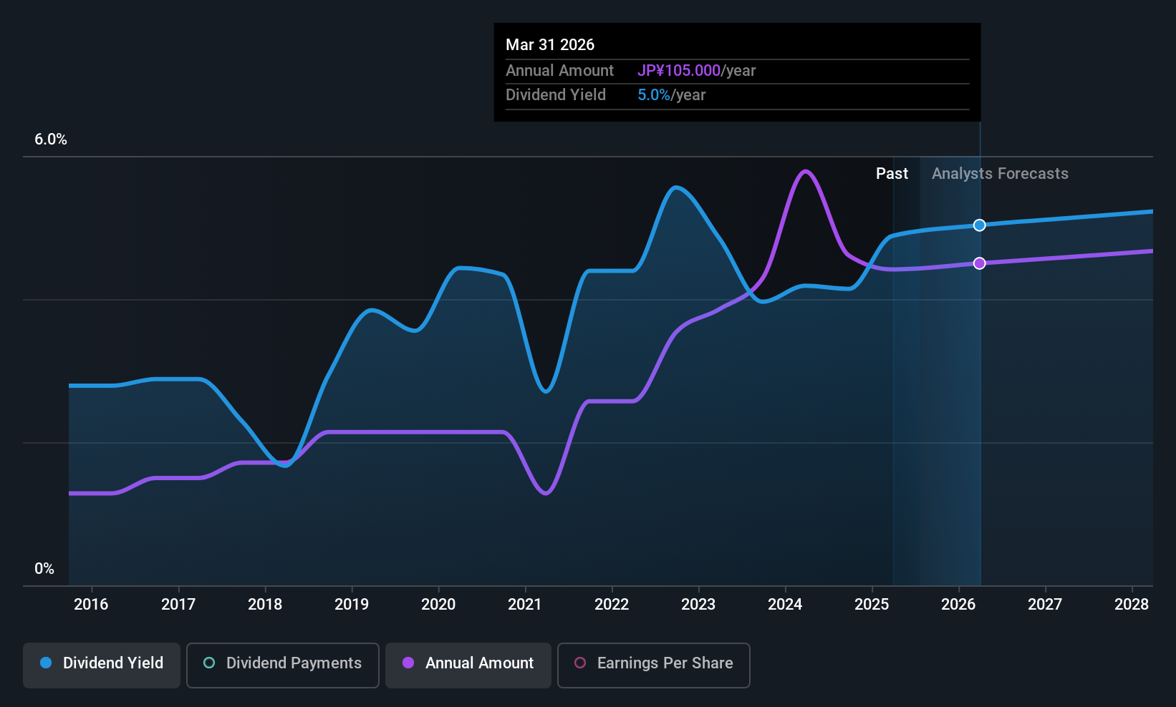Click the 6.0% y-axis label

[51, 140]
